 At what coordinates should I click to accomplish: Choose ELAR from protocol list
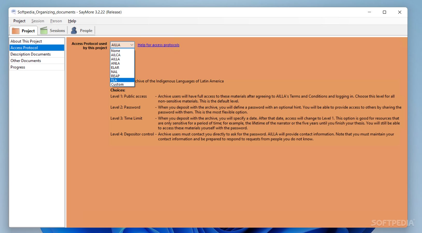[122, 67]
